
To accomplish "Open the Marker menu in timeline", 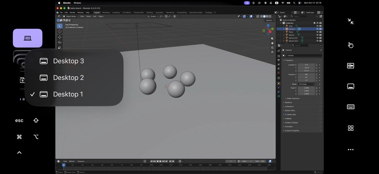I will [x=72, y=161].
